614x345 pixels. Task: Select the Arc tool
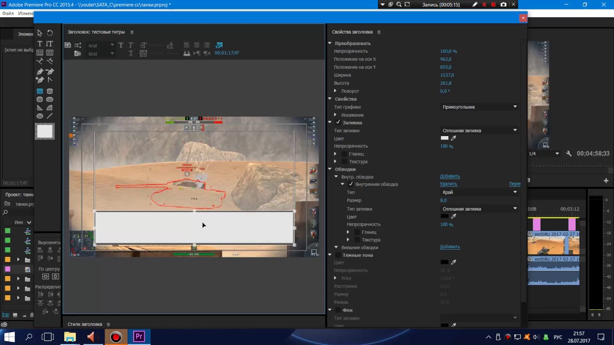[50, 108]
